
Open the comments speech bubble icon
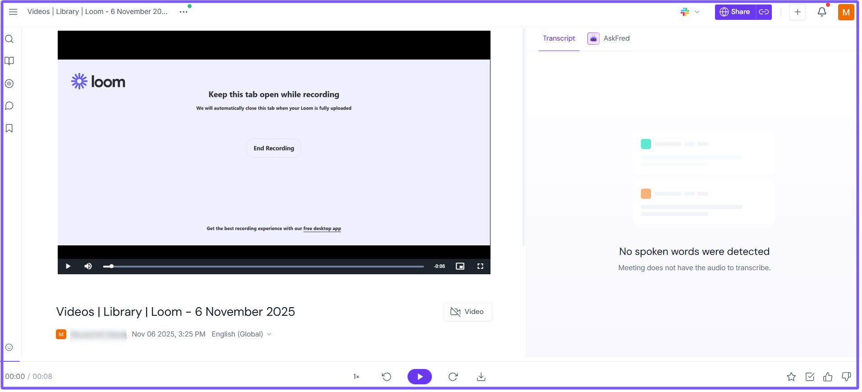9,106
